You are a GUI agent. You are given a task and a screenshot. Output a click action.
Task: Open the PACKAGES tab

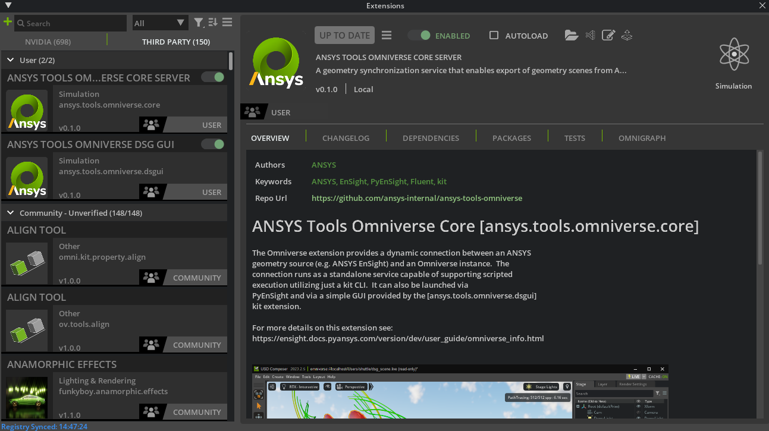click(x=511, y=138)
